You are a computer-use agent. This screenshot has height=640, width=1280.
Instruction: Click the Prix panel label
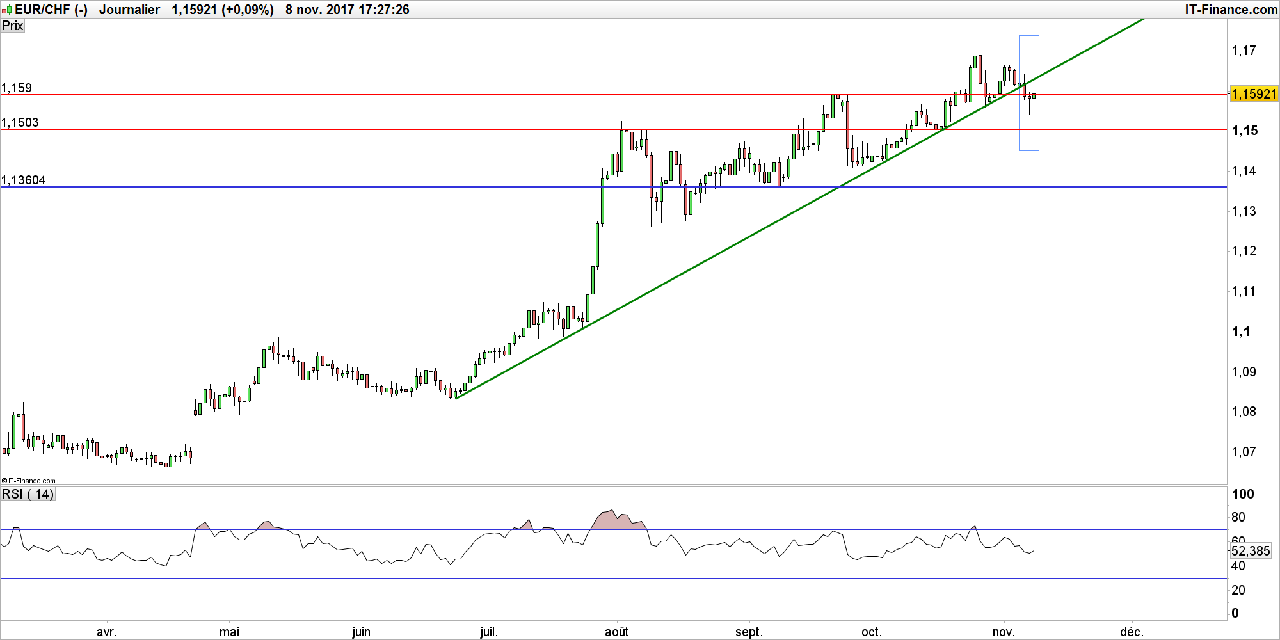[x=13, y=26]
